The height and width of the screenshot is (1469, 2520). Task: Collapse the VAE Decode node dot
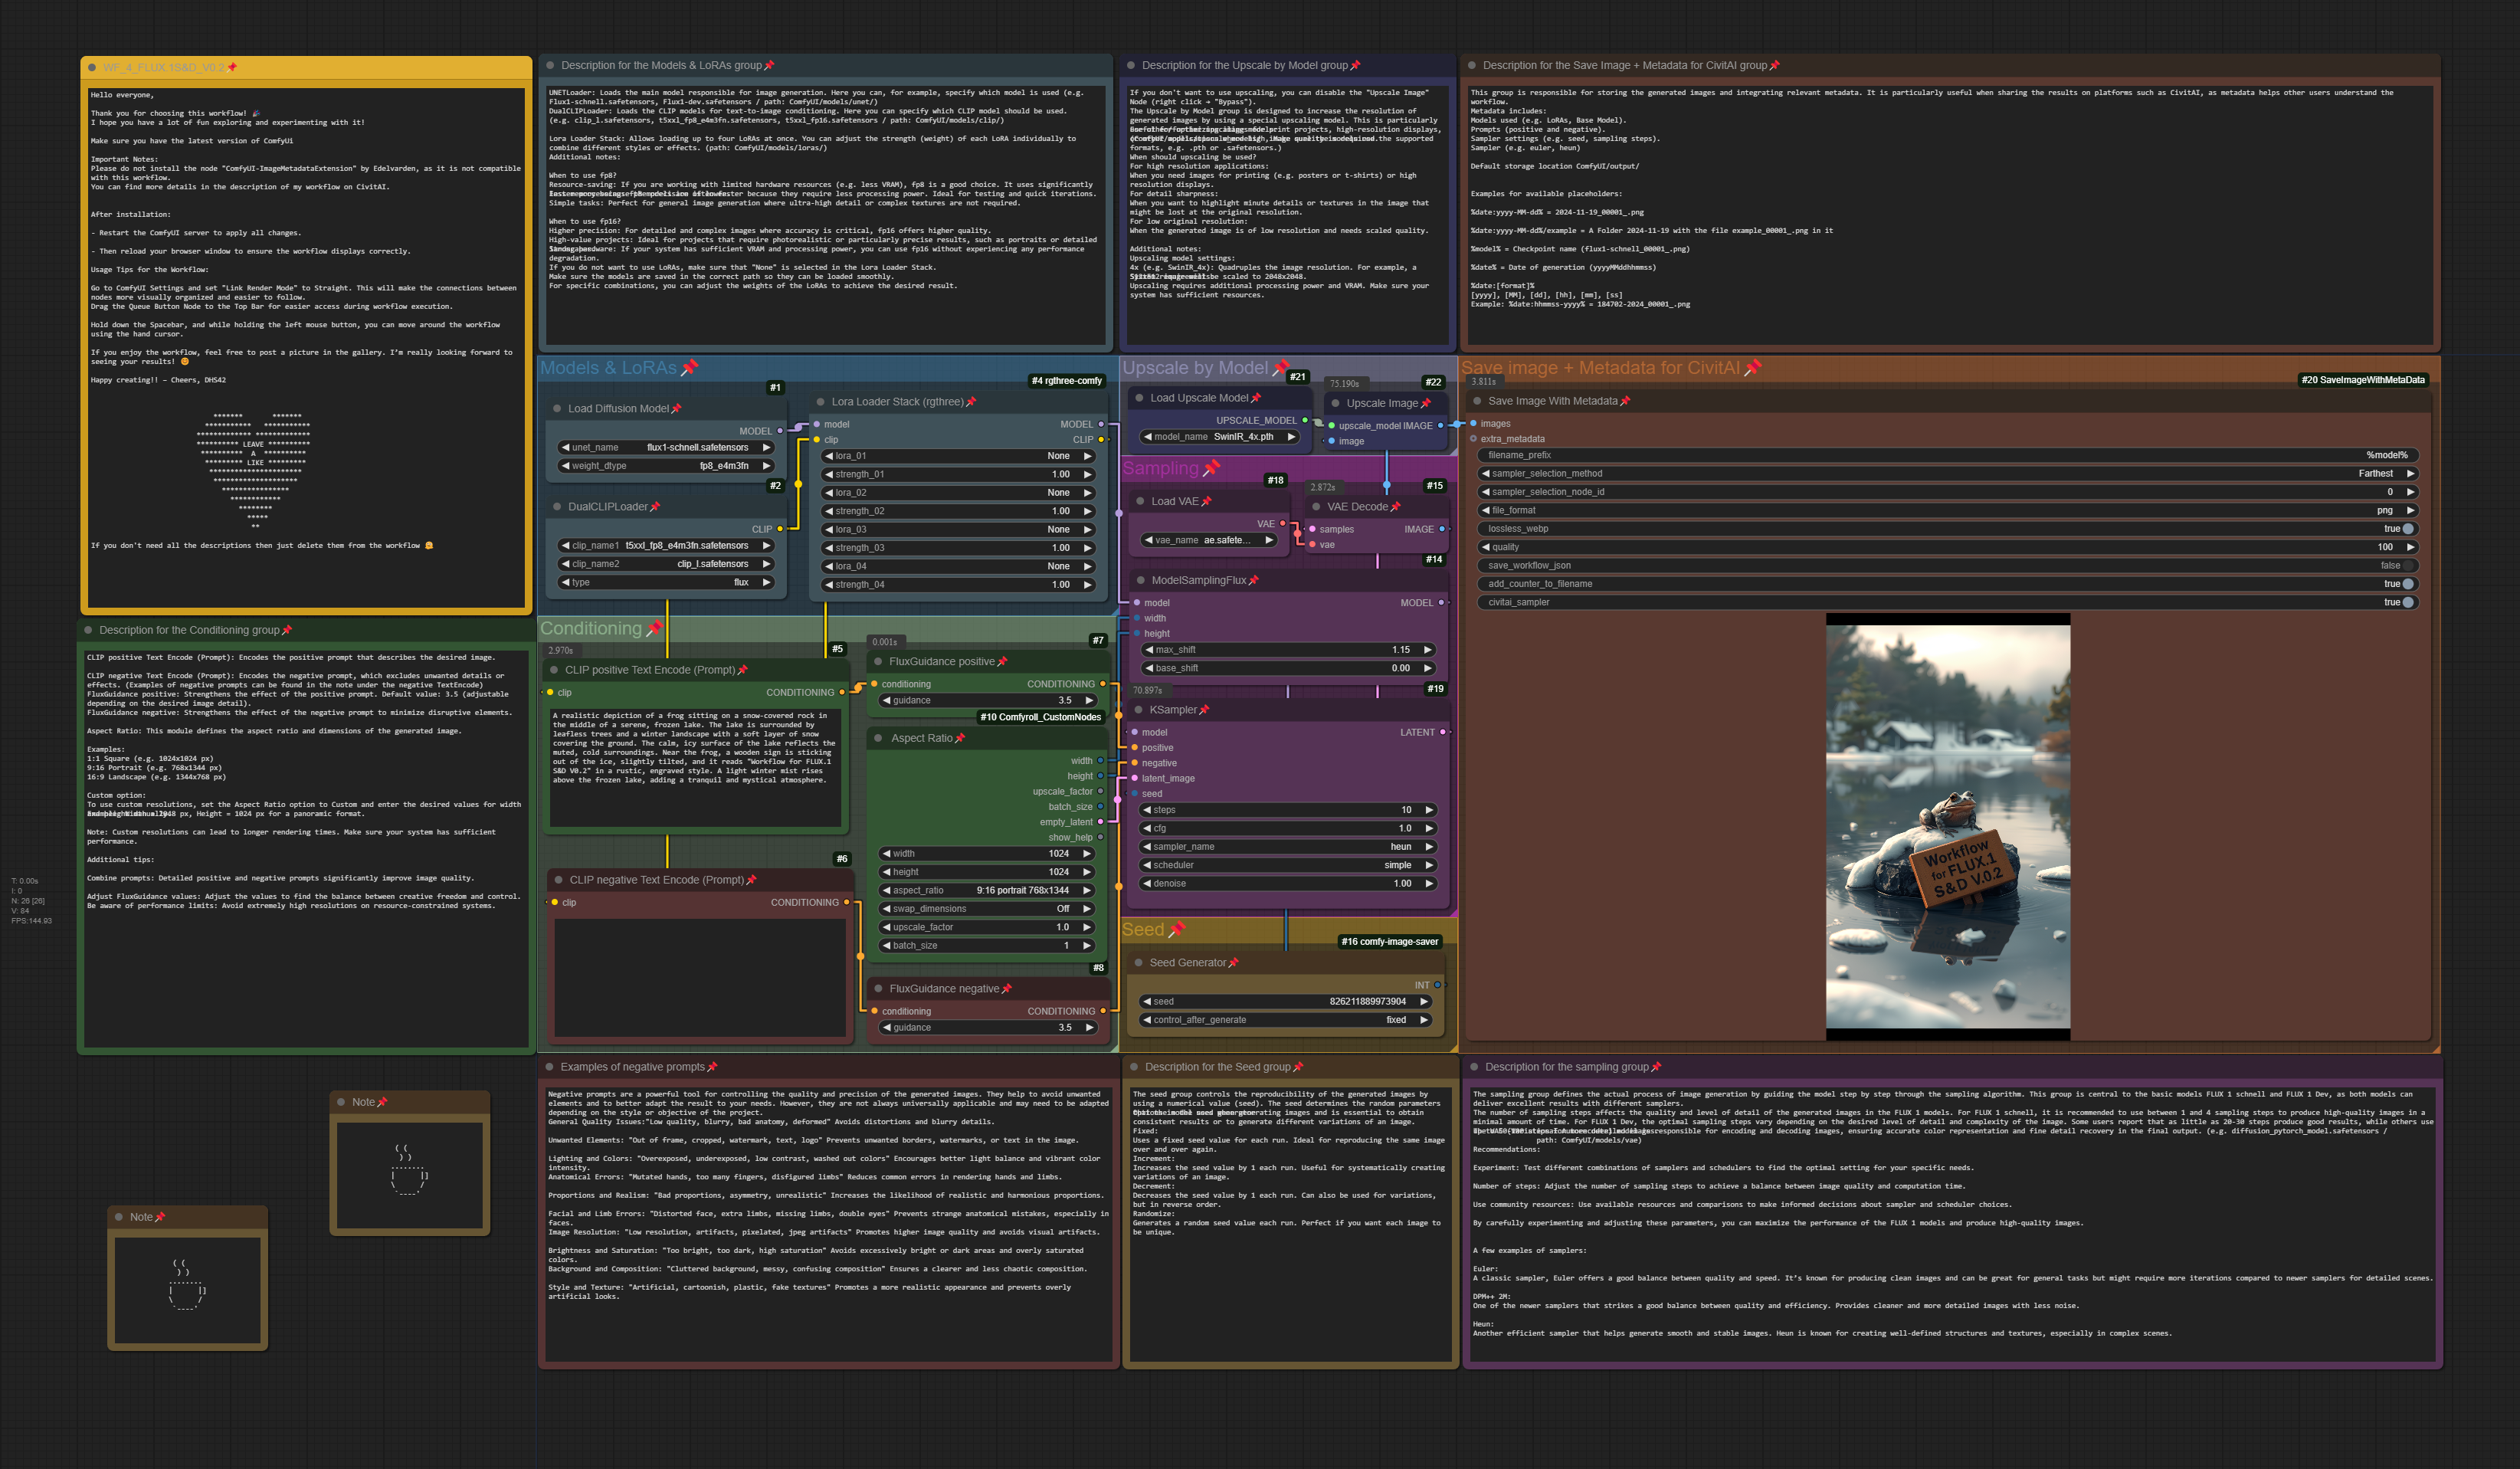(x=1316, y=507)
